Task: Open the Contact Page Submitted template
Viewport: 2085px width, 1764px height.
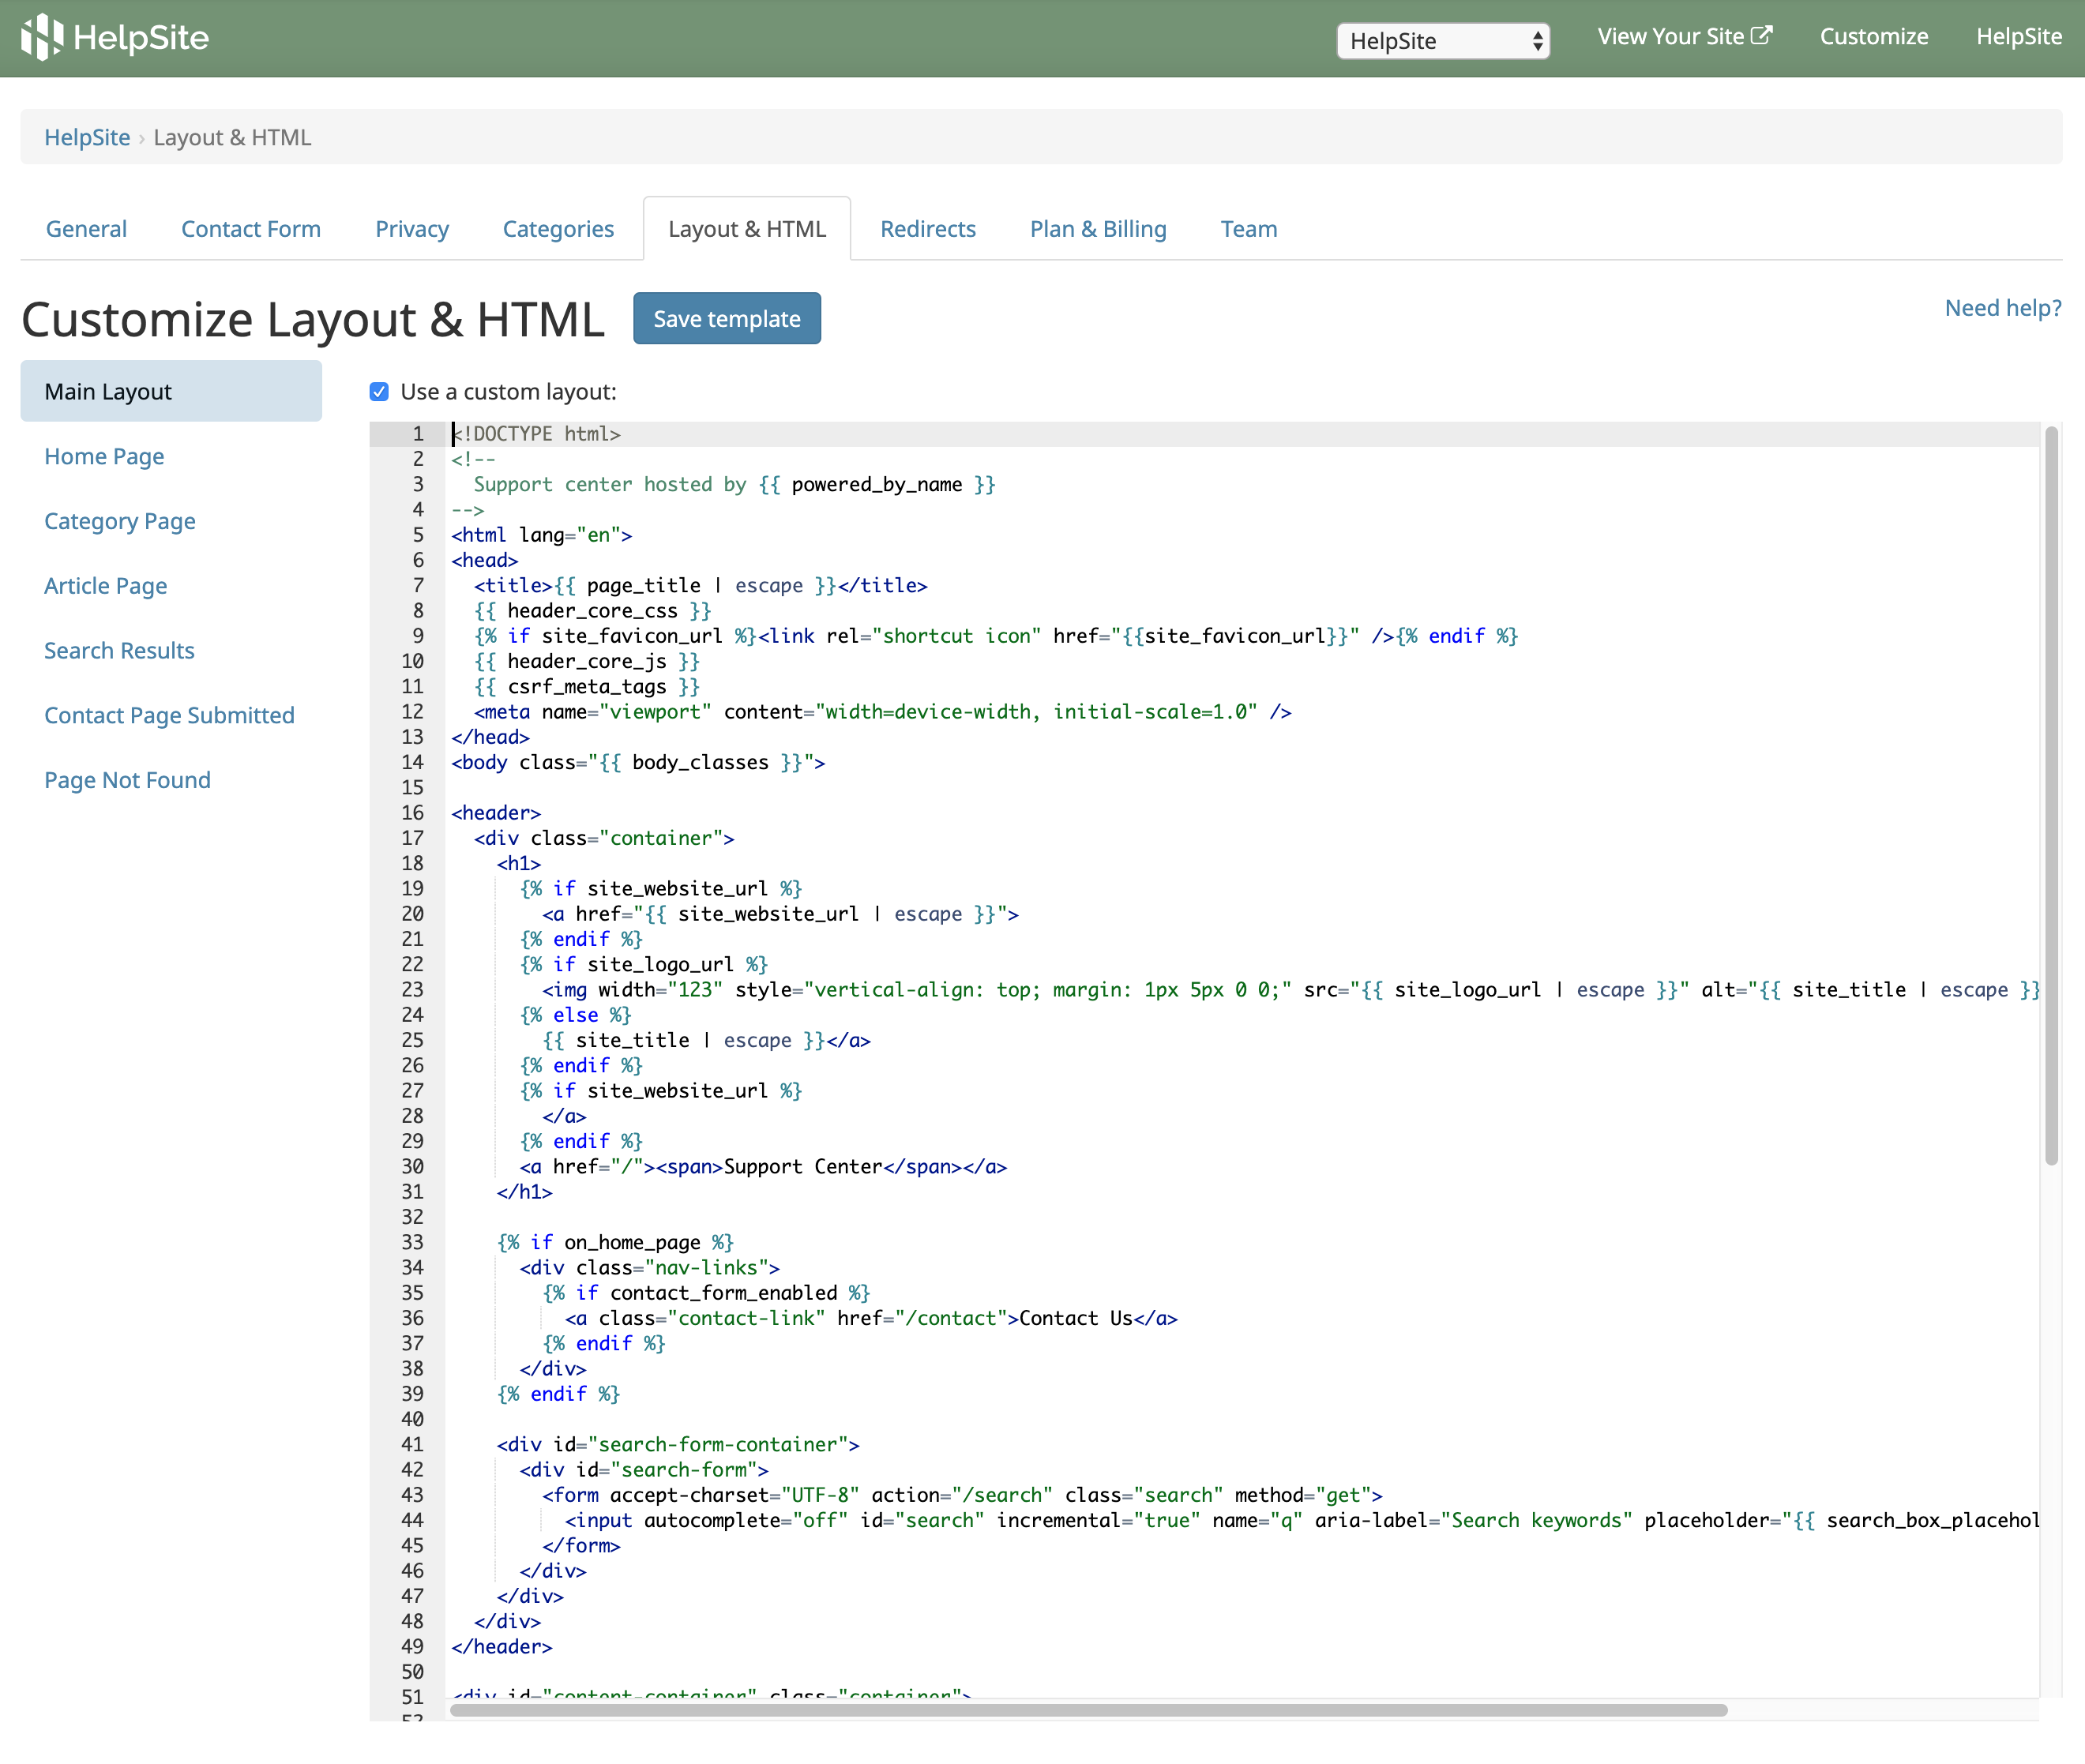Action: (x=169, y=714)
